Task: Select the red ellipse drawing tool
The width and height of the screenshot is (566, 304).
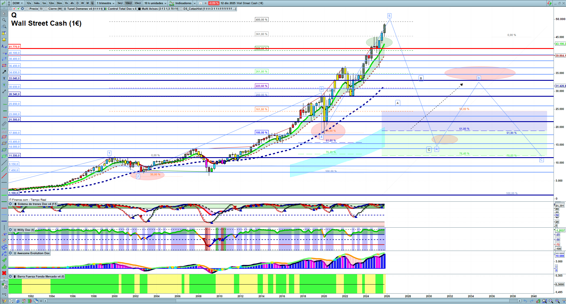Action: click(4, 137)
